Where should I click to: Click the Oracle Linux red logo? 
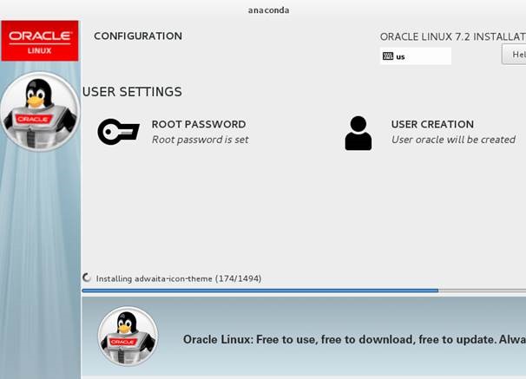click(40, 41)
